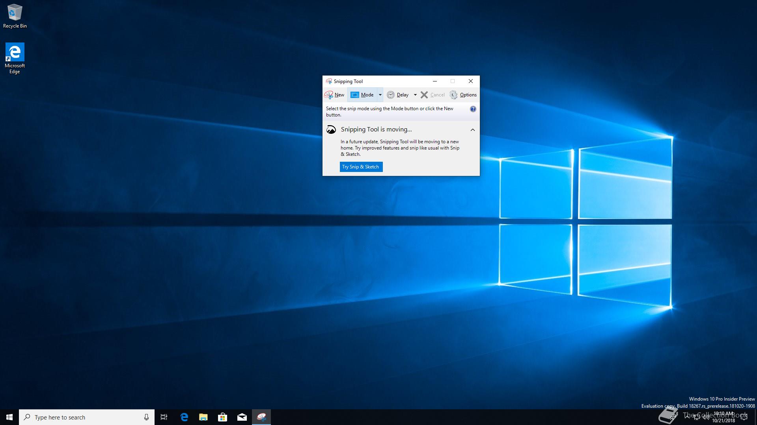Collapse the 'Snipping Tool is moving' section
Screen dimensions: 757x425
coord(473,129)
